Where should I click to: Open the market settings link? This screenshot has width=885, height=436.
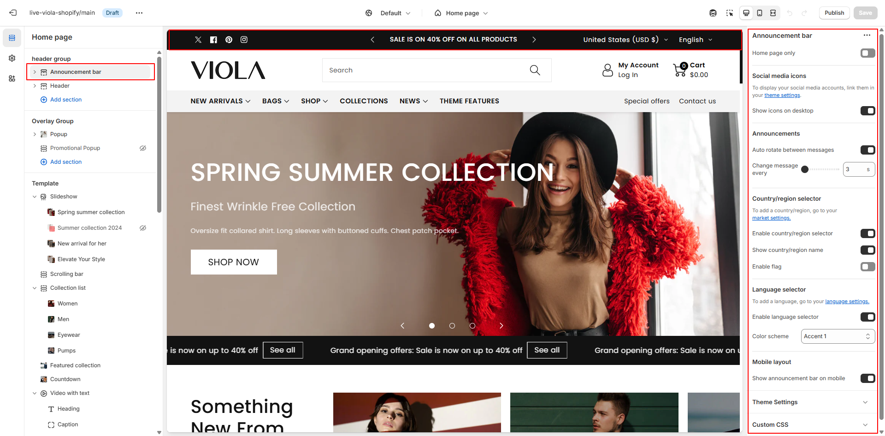(x=771, y=218)
